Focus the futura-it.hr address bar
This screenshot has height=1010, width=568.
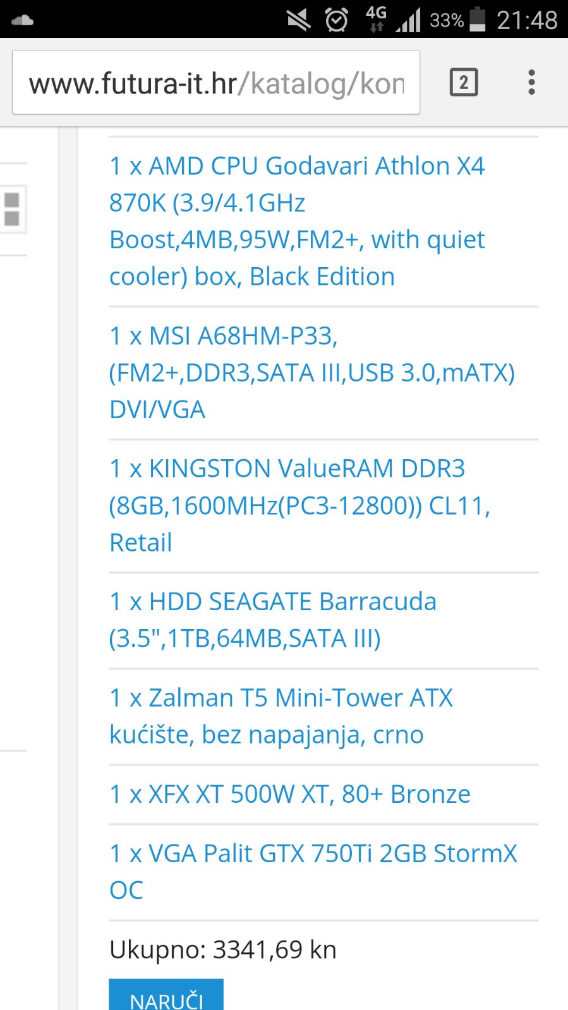coord(216,83)
